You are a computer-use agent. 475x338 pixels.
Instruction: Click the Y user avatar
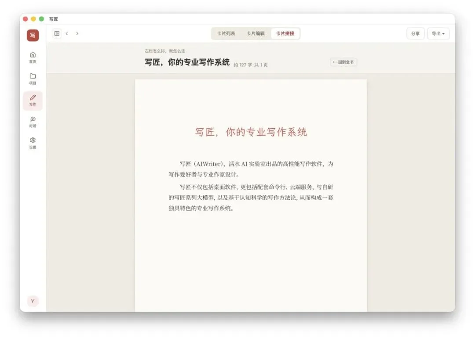(x=33, y=301)
